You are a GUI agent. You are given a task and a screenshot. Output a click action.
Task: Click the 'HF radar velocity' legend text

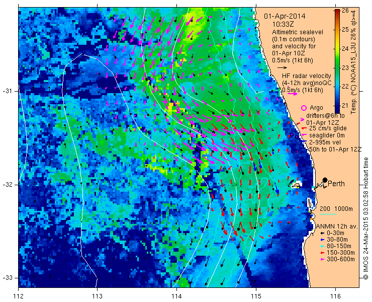[307, 76]
